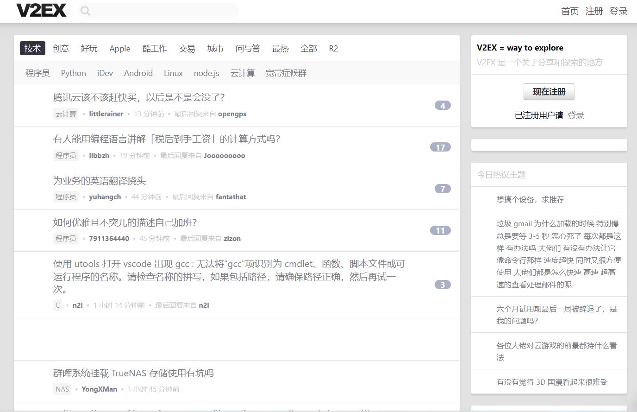637x412 pixels.
Task: Open the 云计算 node tag under first topic
Action: [x=66, y=114]
